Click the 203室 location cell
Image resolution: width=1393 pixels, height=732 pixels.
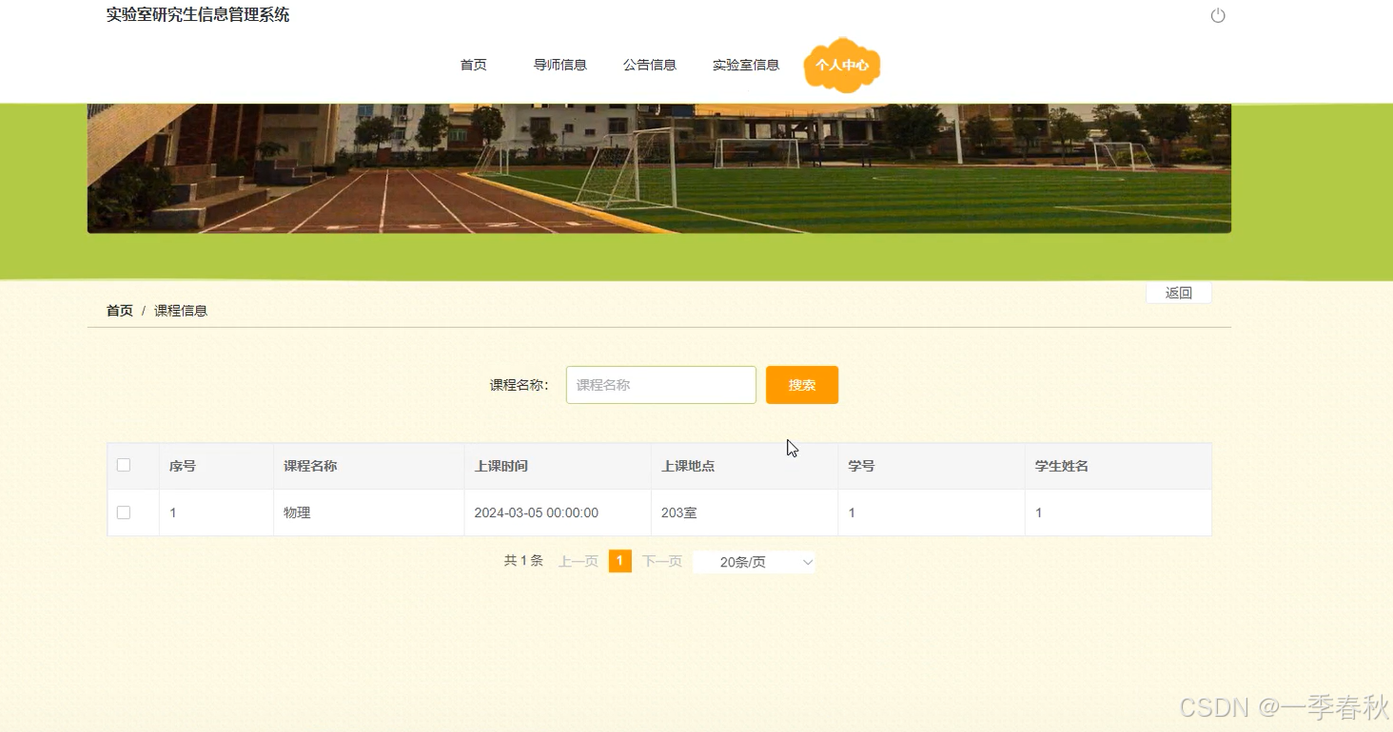[744, 512]
